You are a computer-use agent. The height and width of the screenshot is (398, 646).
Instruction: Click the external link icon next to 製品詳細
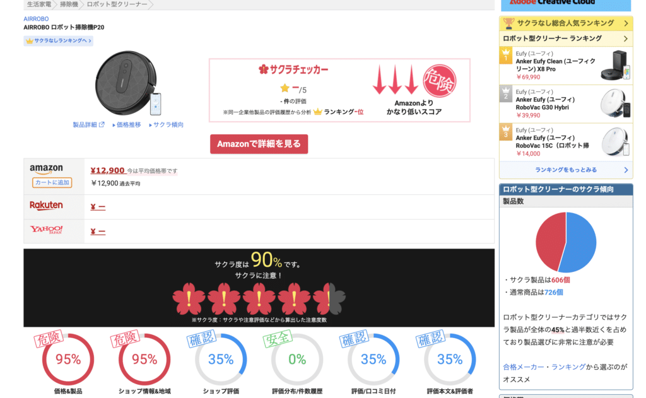(x=102, y=124)
